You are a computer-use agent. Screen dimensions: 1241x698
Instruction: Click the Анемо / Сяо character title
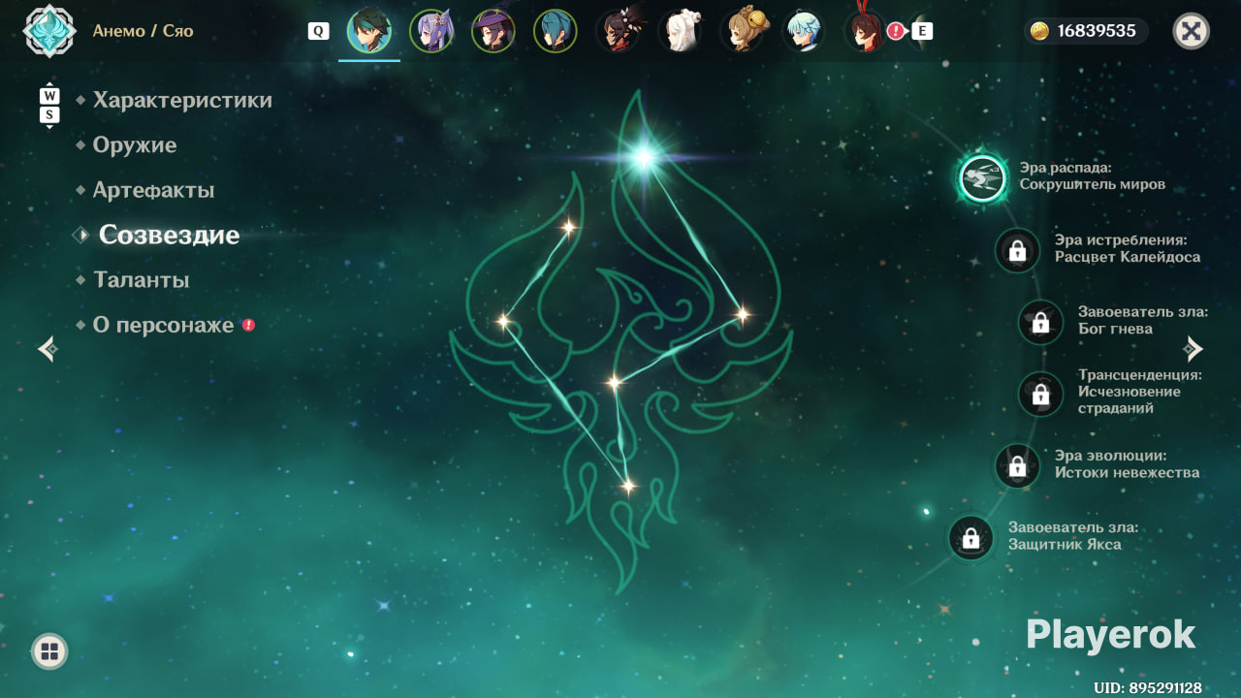coord(143,31)
